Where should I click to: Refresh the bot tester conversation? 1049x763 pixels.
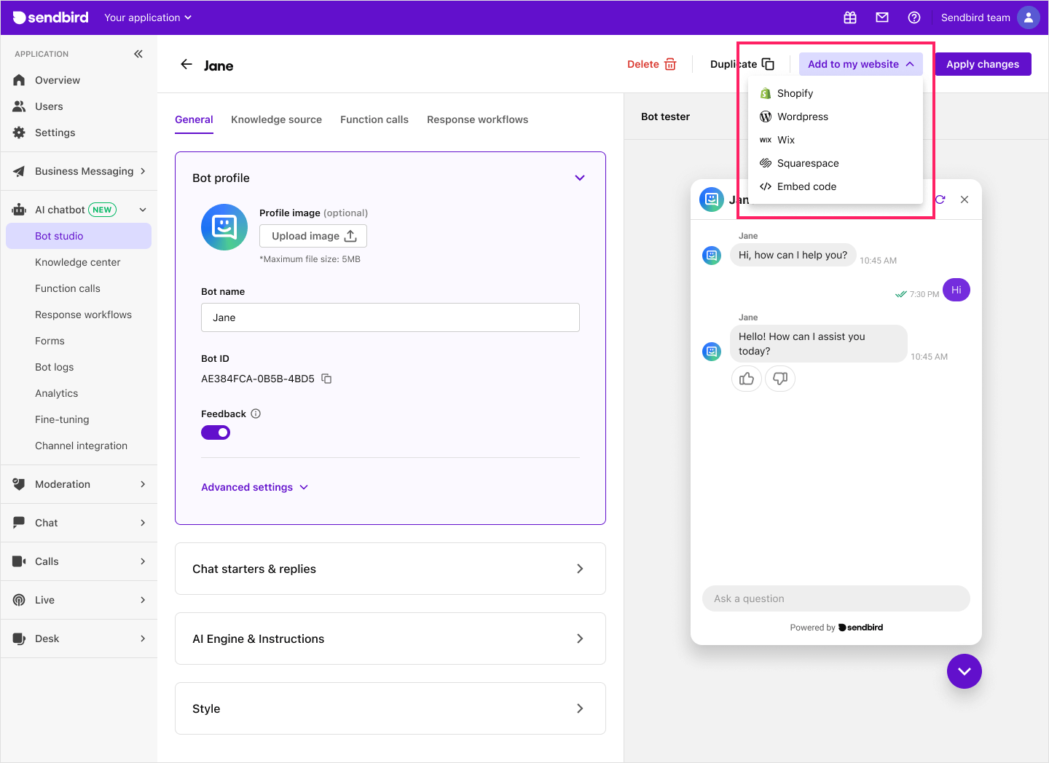click(940, 199)
